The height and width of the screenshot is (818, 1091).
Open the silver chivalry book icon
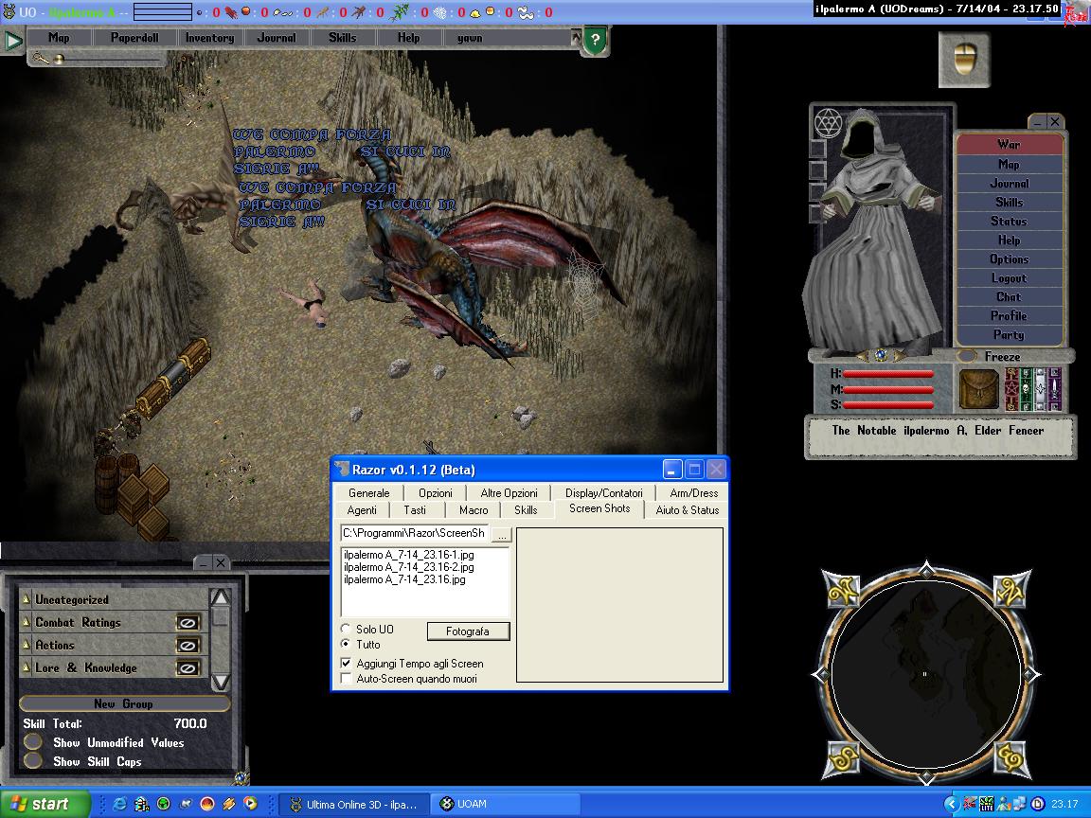click(1041, 389)
